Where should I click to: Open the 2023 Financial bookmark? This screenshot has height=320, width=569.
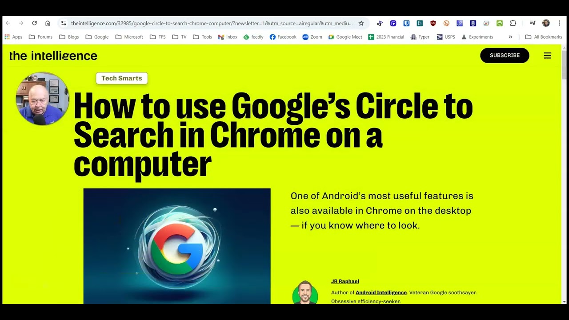coord(386,37)
